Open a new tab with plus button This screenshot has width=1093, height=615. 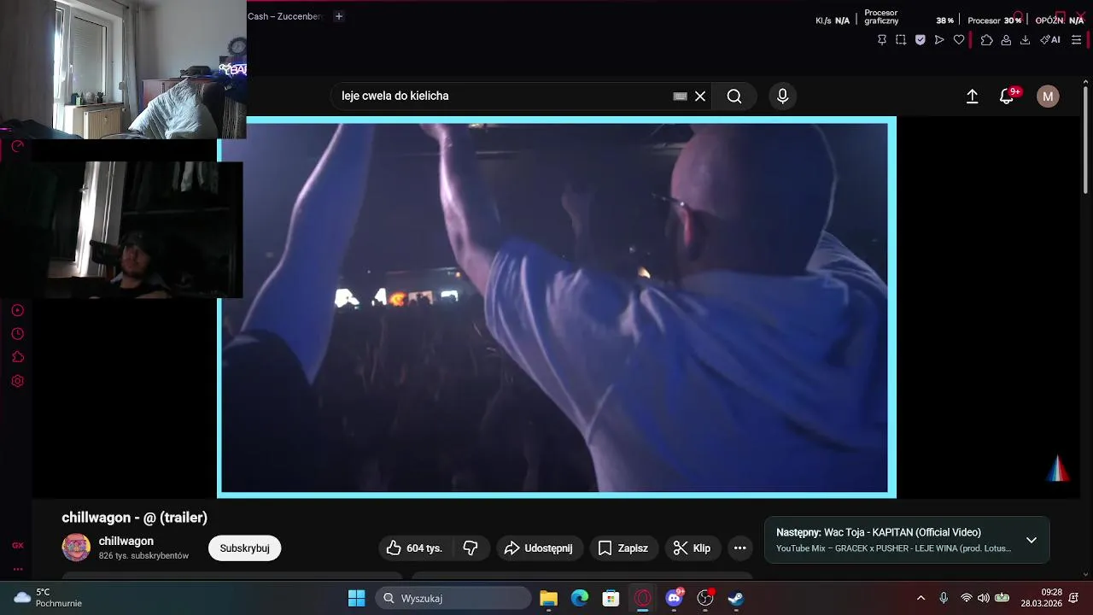pyautogui.click(x=339, y=16)
